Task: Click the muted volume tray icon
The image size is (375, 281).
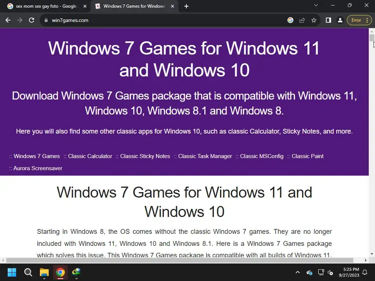Action: (x=330, y=272)
